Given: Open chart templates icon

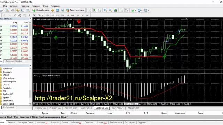Looking at the screenshot, I should point(146,10).
